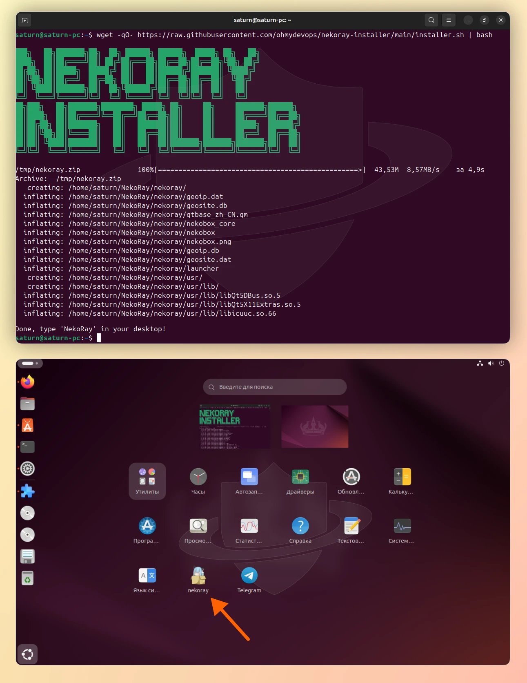Open a new terminal tab
This screenshot has width=527, height=683.
click(x=24, y=20)
